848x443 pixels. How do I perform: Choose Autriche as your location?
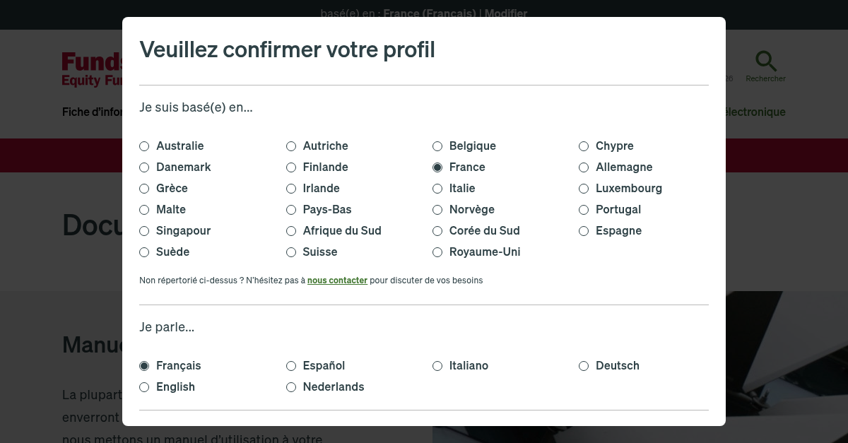[x=291, y=146]
